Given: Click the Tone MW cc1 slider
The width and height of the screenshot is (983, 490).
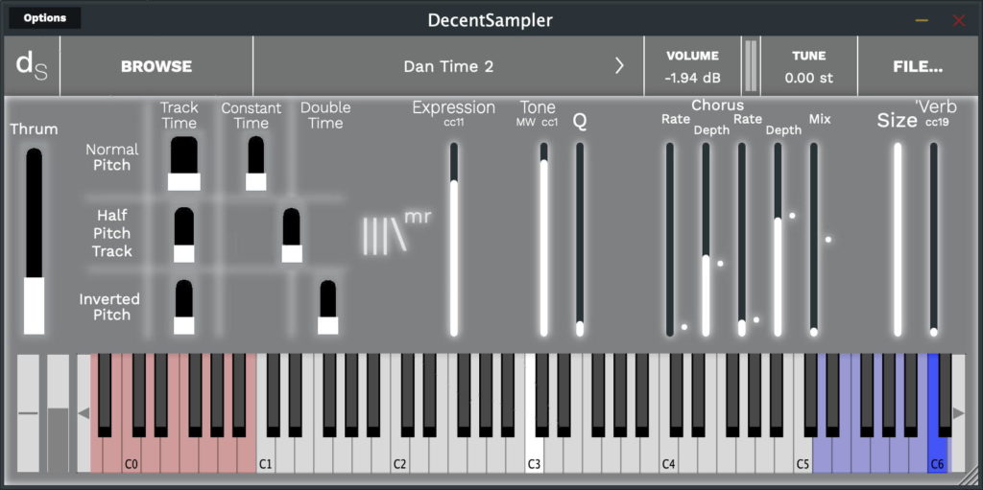Looking at the screenshot, I should [543, 240].
